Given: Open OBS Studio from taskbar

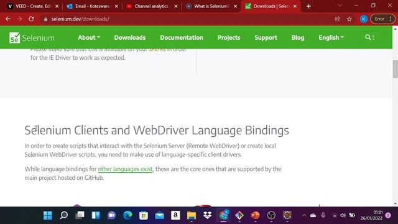Looking at the screenshot, I should [271, 215].
